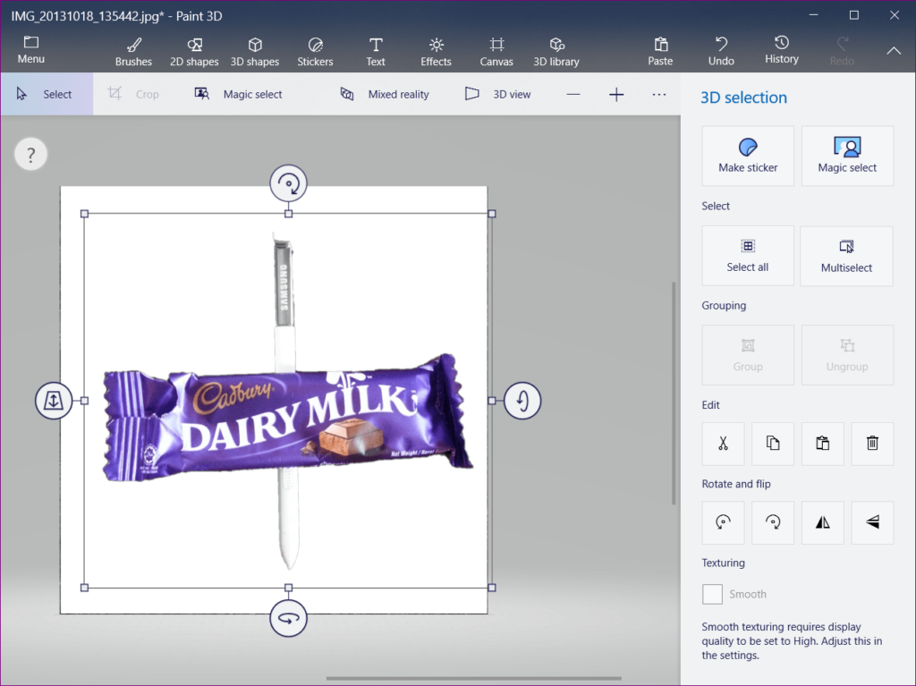Paste using the Edit section clipboard icon
Viewport: 916px width, 686px height.
(823, 444)
